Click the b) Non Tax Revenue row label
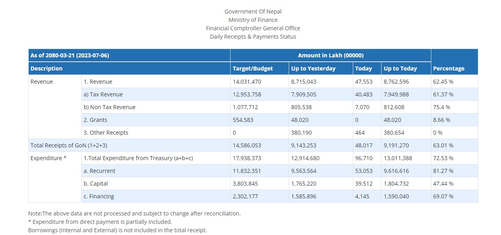Image resolution: width=501 pixels, height=235 pixels. [110, 107]
